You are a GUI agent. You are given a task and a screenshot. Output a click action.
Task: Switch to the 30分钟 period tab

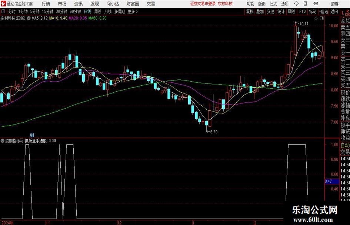[x=61, y=11]
